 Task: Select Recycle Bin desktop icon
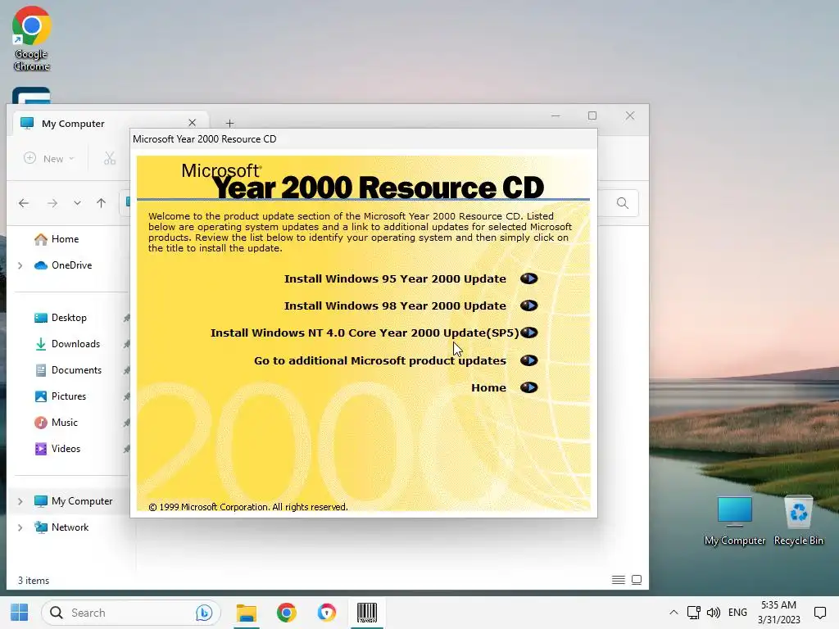pos(798,521)
